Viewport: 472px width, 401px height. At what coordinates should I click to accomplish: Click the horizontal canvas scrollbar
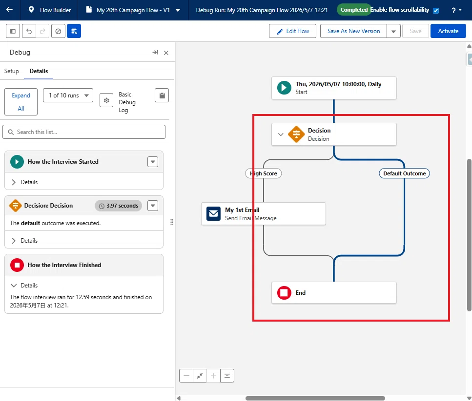click(x=315, y=398)
